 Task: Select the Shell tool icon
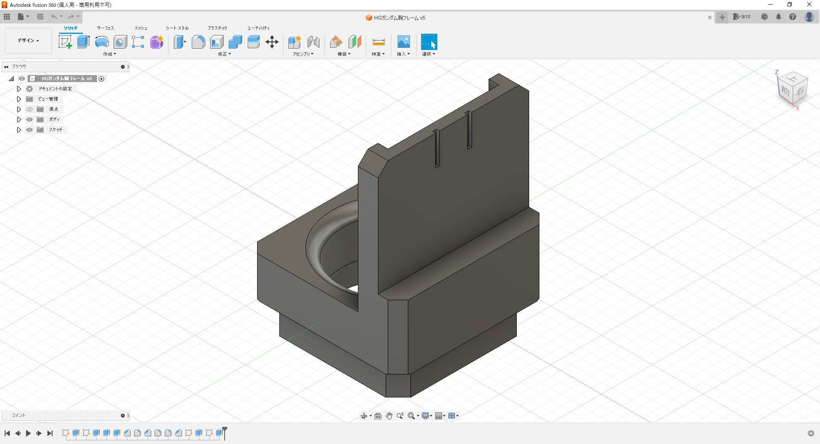point(217,42)
